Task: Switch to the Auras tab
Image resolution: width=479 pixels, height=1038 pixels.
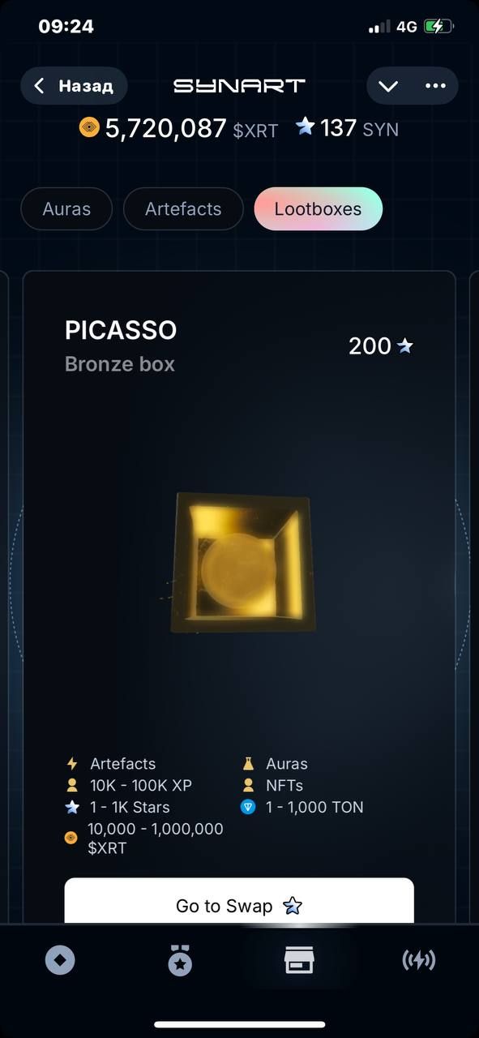Action: pyautogui.click(x=66, y=209)
